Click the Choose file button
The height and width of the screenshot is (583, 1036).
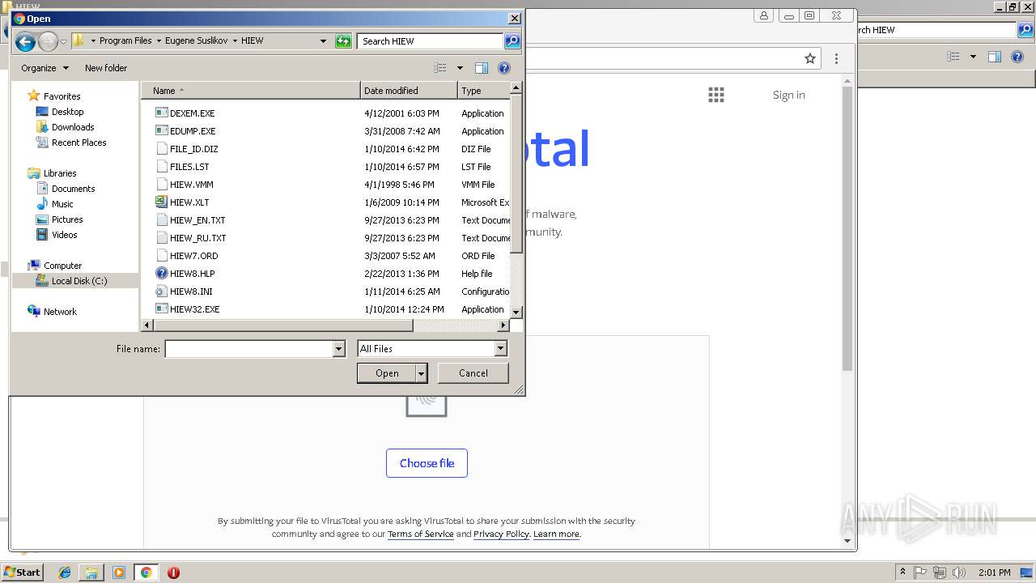pos(427,463)
